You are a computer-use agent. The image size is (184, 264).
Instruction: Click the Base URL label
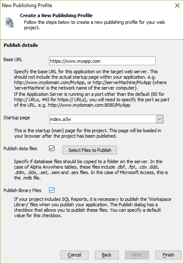click(x=13, y=59)
